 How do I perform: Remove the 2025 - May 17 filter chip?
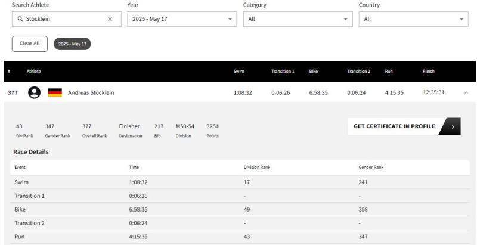coord(72,44)
